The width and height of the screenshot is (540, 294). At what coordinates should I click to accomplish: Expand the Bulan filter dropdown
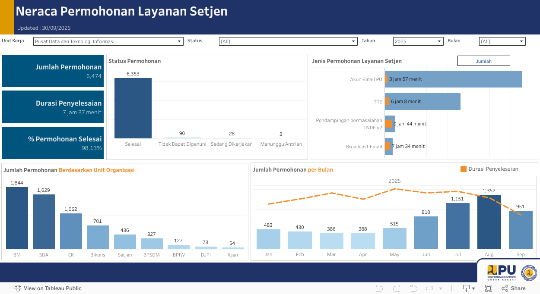coord(502,41)
